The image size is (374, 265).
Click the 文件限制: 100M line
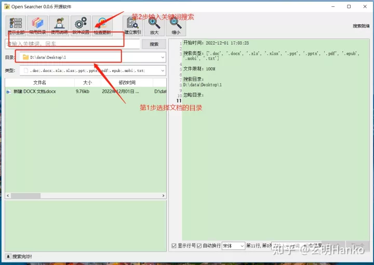point(199,69)
